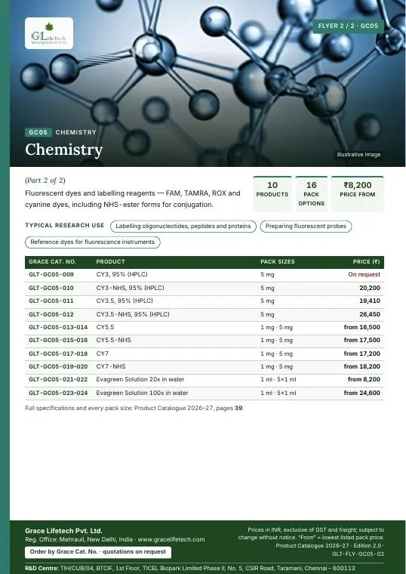Viewport: 406px width, 574px height.
Task: Click catalog number GLT-GC05-021–022
Action: 58,380
